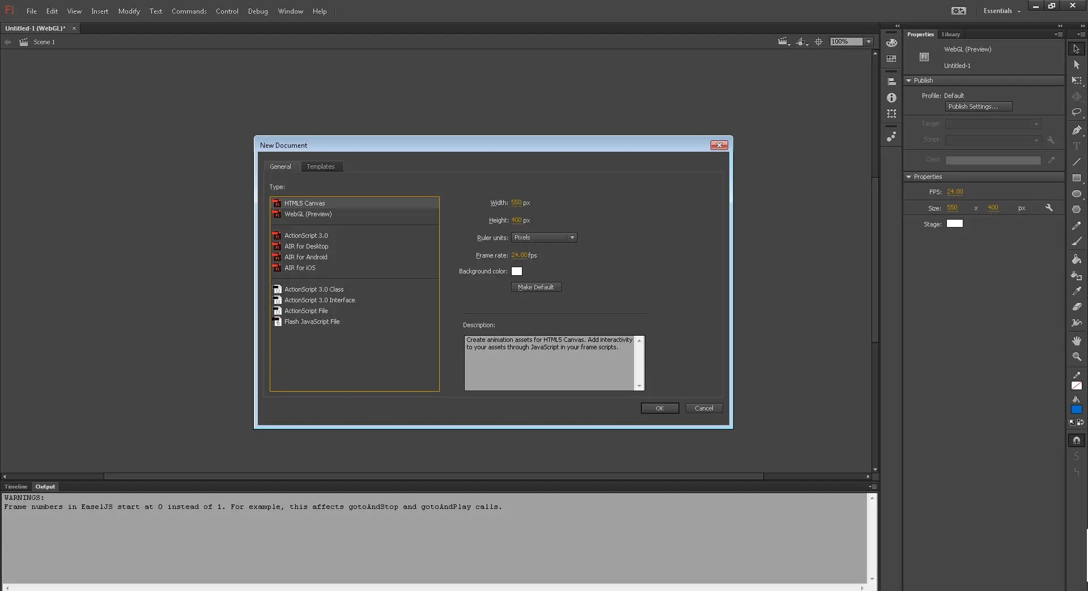The image size is (1088, 591).
Task: Switch to the Templates tab
Action: pos(321,166)
